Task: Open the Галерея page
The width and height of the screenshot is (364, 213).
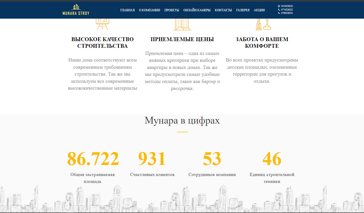Action: 243,10
